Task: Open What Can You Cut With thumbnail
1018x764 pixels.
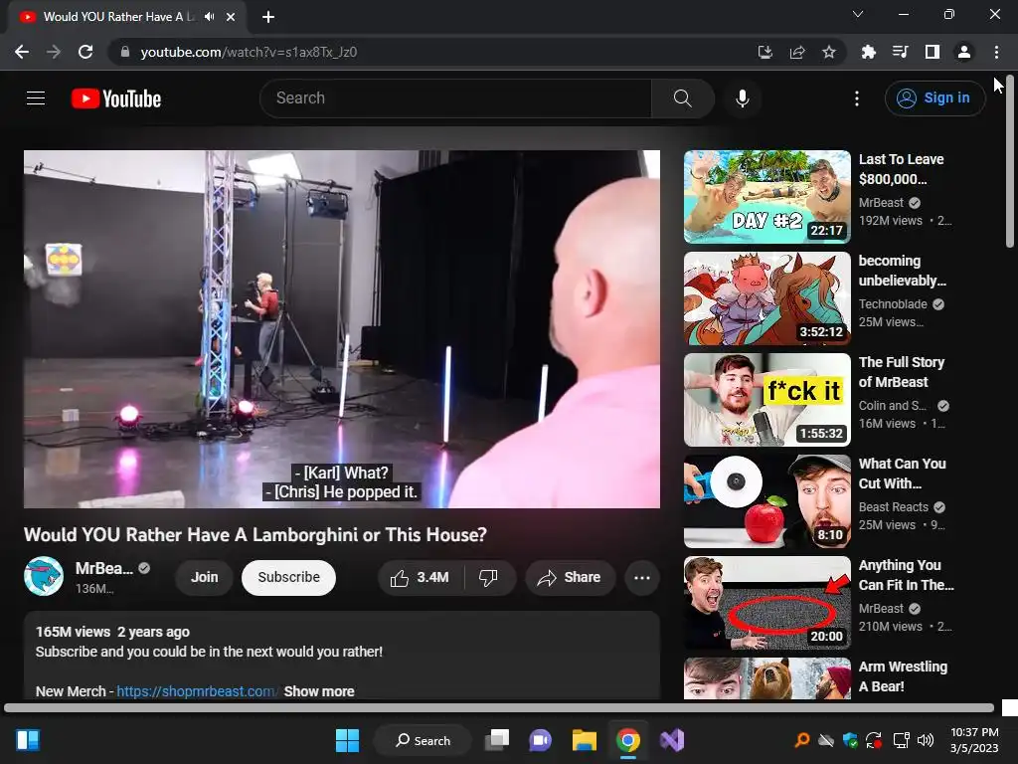Action: (x=766, y=501)
